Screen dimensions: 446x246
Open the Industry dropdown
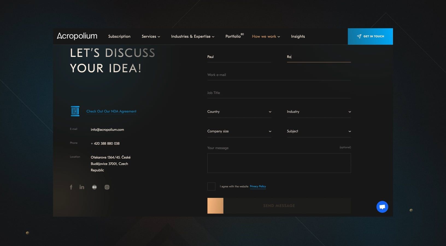point(319,112)
